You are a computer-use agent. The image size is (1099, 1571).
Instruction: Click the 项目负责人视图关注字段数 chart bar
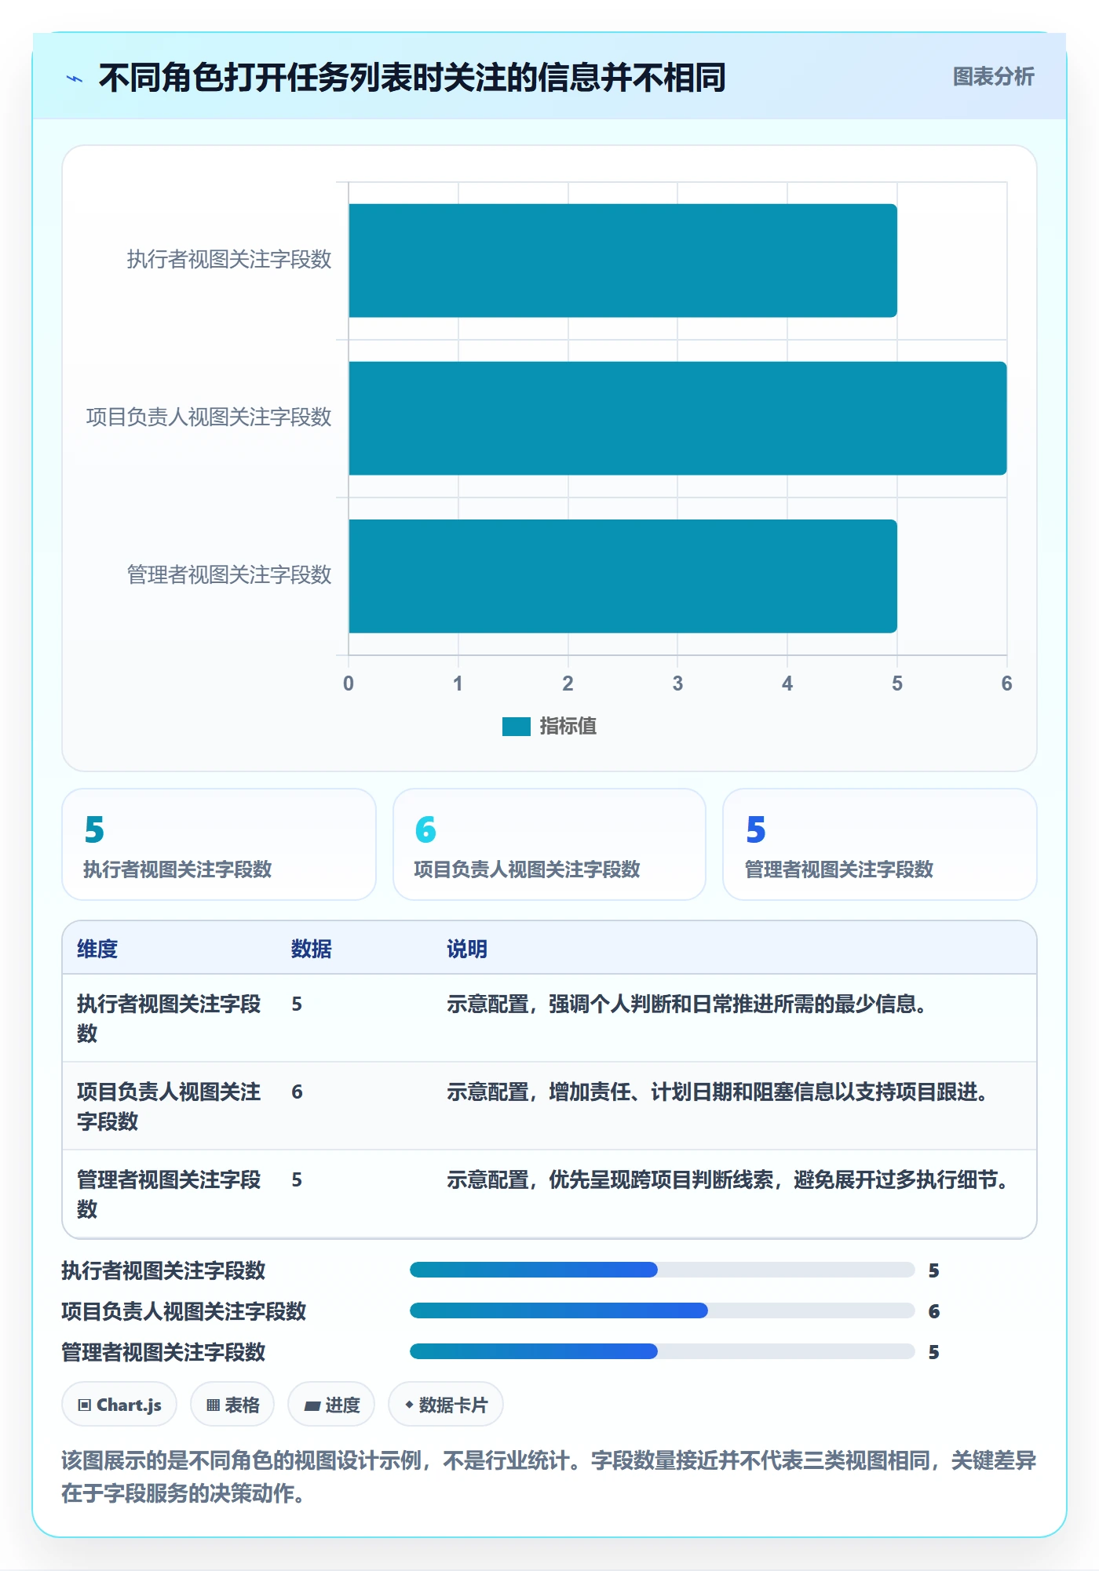click(677, 418)
